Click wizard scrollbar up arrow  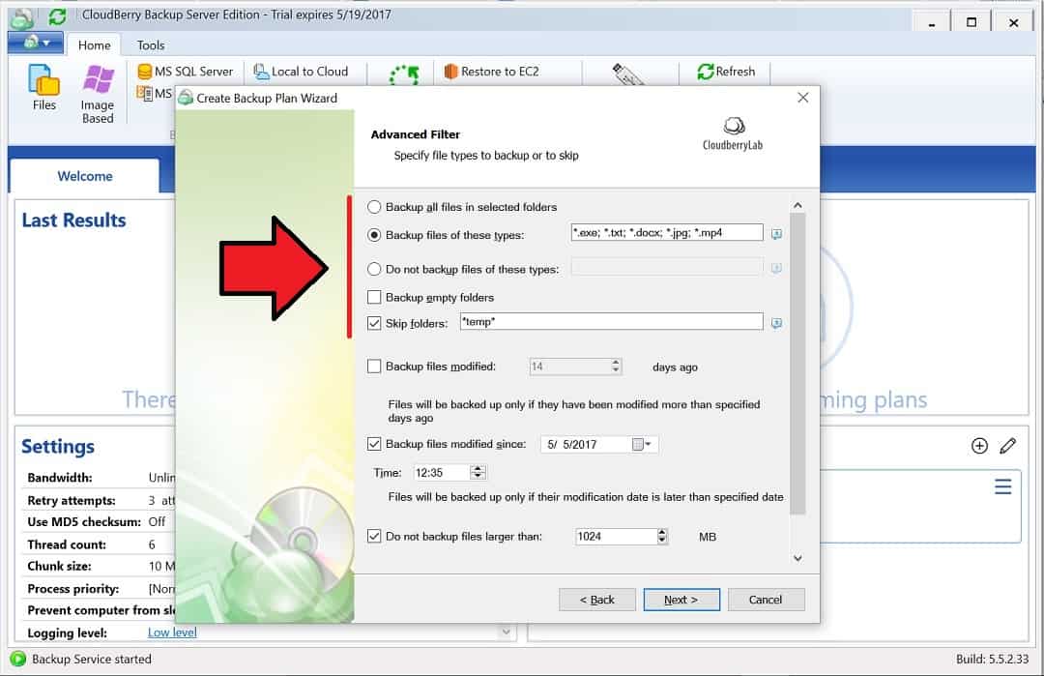tap(797, 205)
